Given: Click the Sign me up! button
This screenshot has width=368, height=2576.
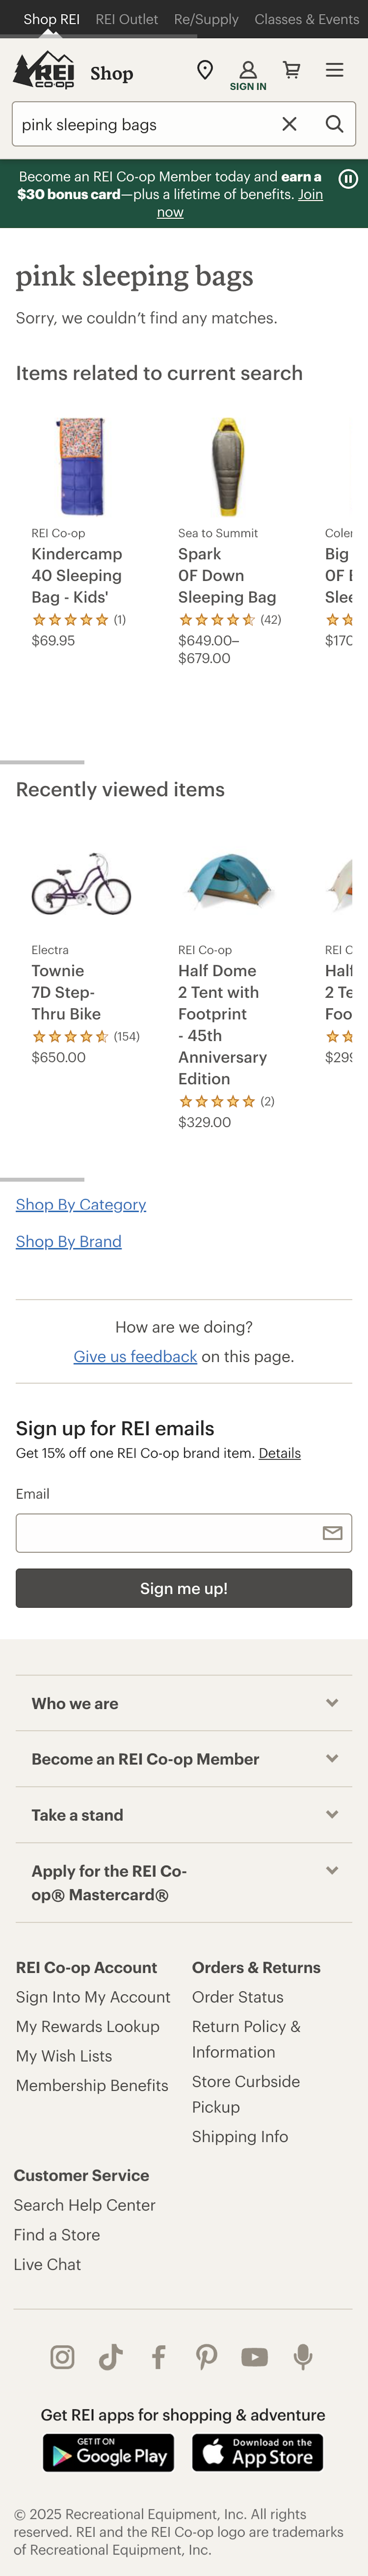Looking at the screenshot, I should (184, 1588).
